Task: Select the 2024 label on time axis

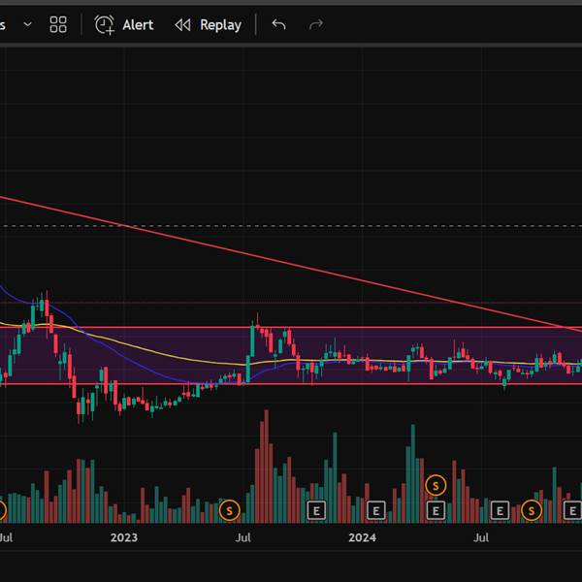Action: (x=362, y=537)
